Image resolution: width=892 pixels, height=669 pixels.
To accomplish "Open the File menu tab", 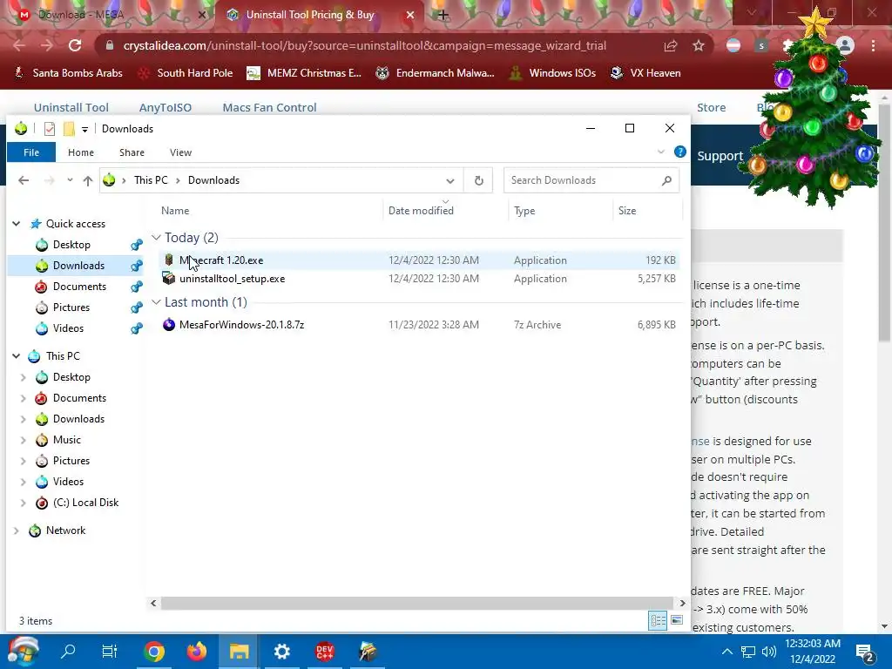I will coord(31,152).
